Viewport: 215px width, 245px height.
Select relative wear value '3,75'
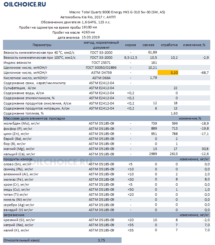101,240
